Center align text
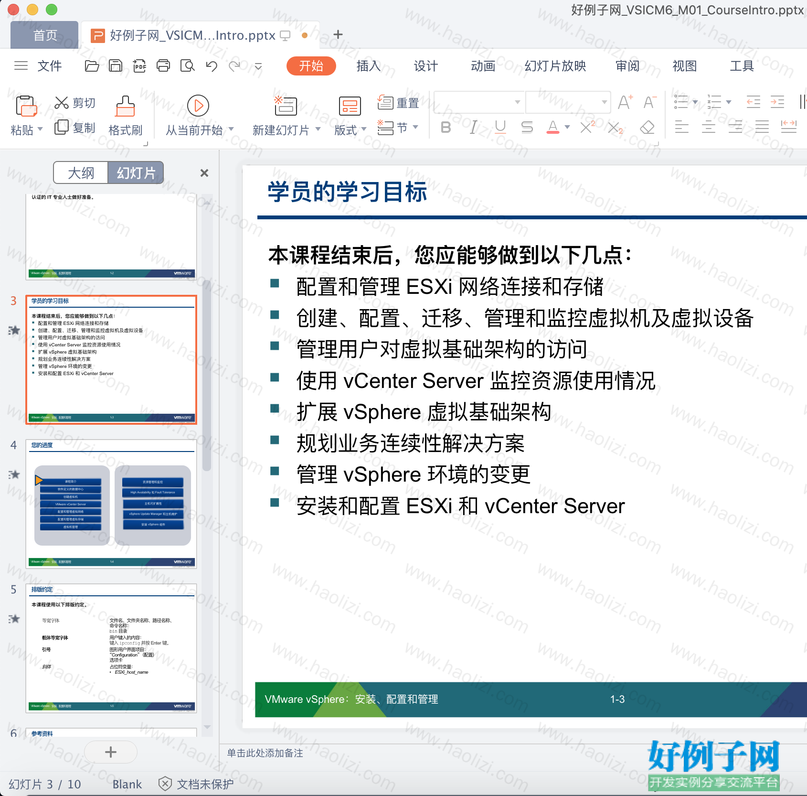 point(708,127)
